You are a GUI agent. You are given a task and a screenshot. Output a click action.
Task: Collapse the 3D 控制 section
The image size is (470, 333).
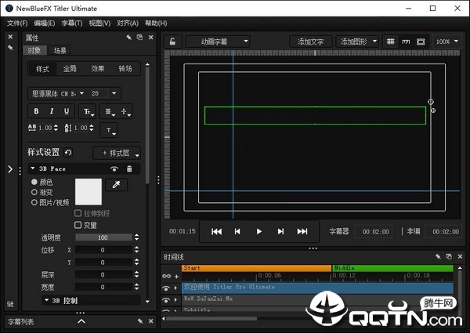(46, 300)
